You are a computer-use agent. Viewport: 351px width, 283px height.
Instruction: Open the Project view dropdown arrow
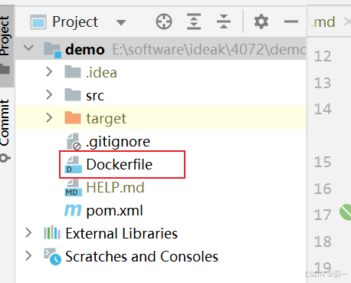(121, 23)
